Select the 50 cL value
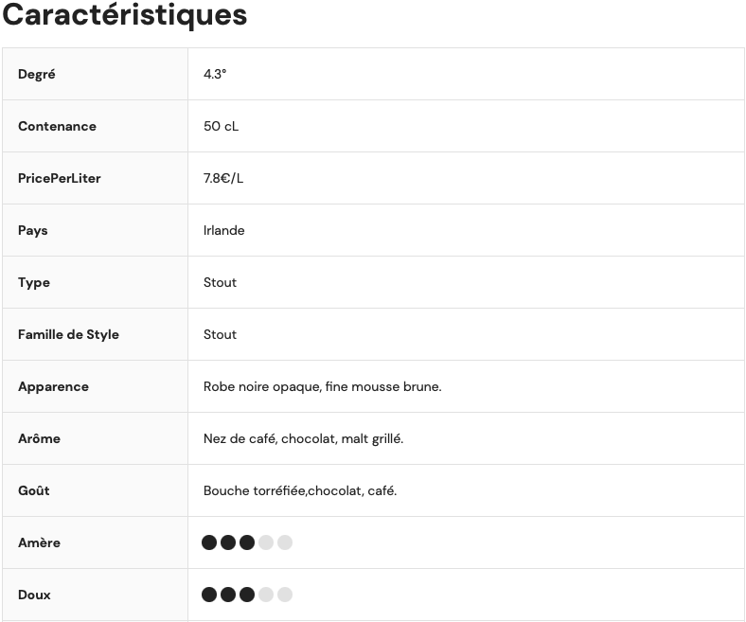The height and width of the screenshot is (622, 746). pyautogui.click(x=221, y=126)
